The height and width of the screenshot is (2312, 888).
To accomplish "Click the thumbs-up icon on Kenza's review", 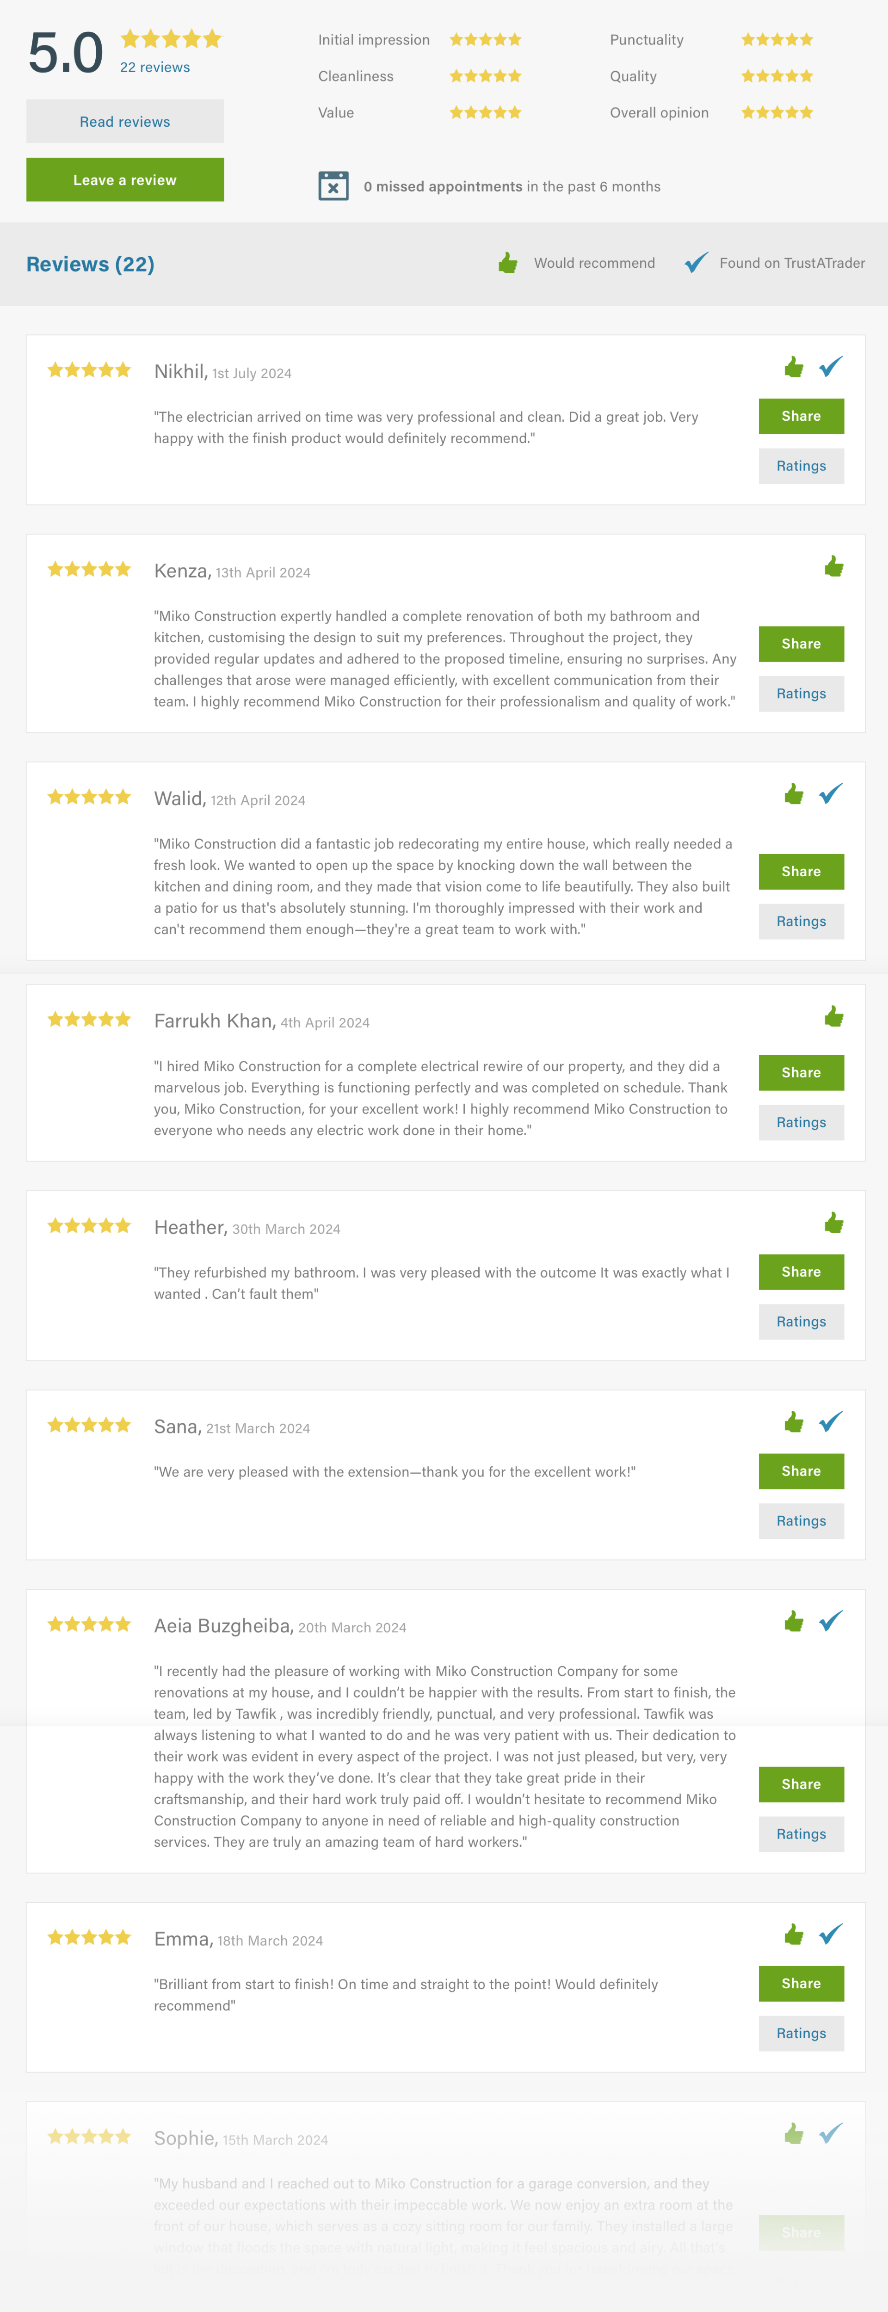I will click(834, 566).
